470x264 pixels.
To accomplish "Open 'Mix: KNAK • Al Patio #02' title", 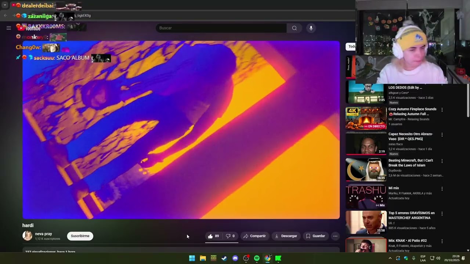I will point(408,241).
